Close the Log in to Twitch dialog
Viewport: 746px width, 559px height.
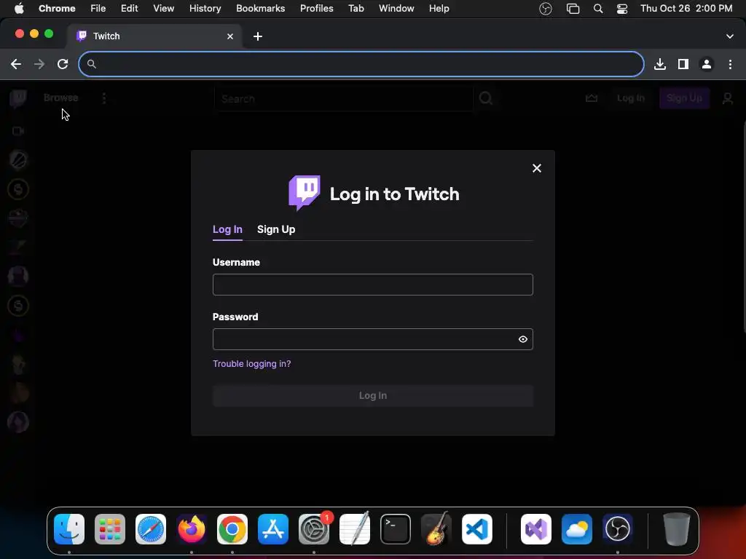(537, 168)
